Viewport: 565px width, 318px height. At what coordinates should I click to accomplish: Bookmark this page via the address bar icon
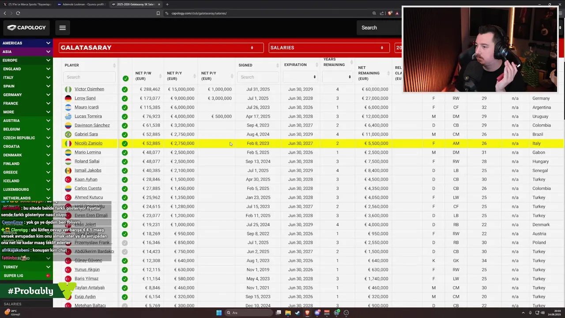[x=158, y=13]
